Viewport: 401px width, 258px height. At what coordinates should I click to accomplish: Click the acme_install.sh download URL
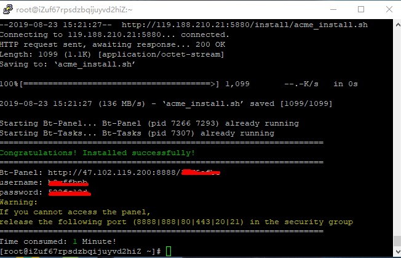(x=245, y=25)
